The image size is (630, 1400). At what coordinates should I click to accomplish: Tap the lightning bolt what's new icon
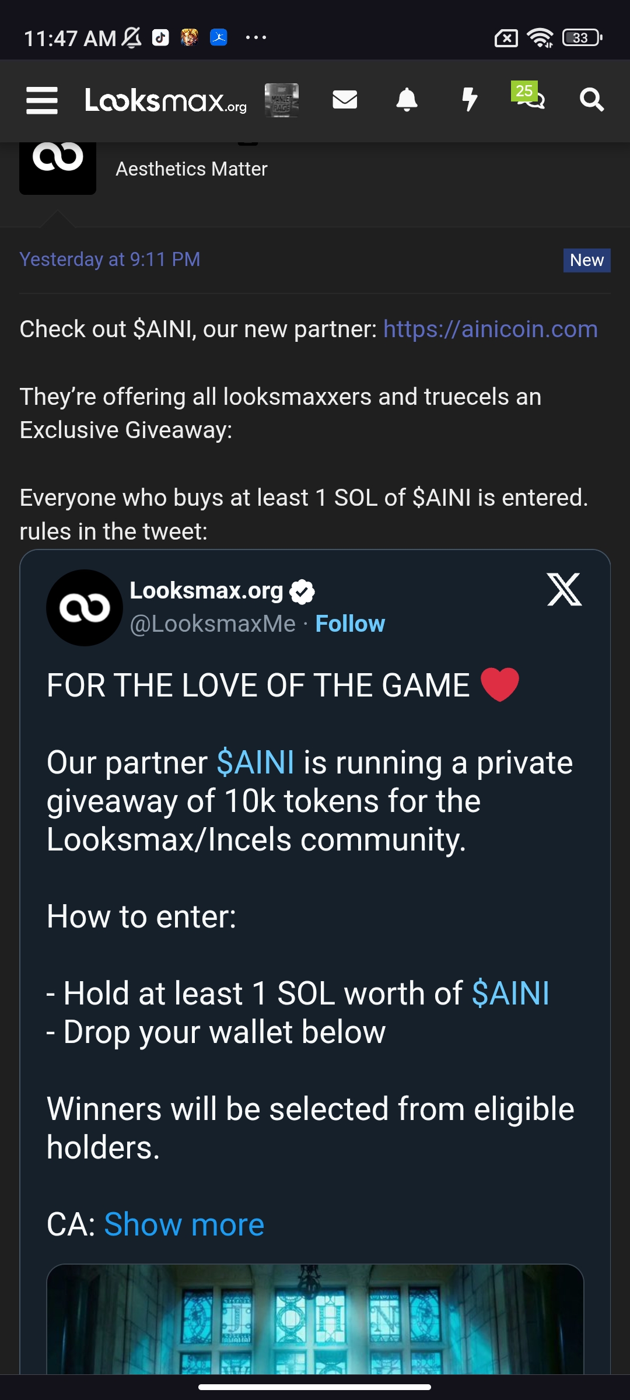469,100
